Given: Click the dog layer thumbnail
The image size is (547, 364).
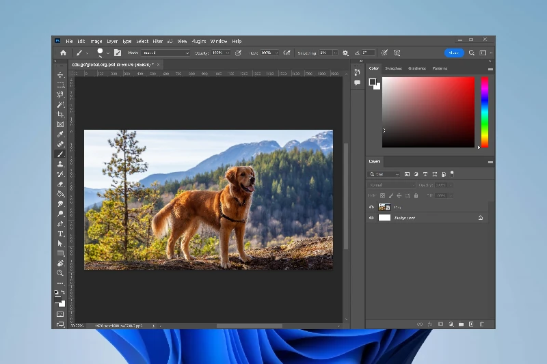Looking at the screenshot, I should click(x=384, y=207).
